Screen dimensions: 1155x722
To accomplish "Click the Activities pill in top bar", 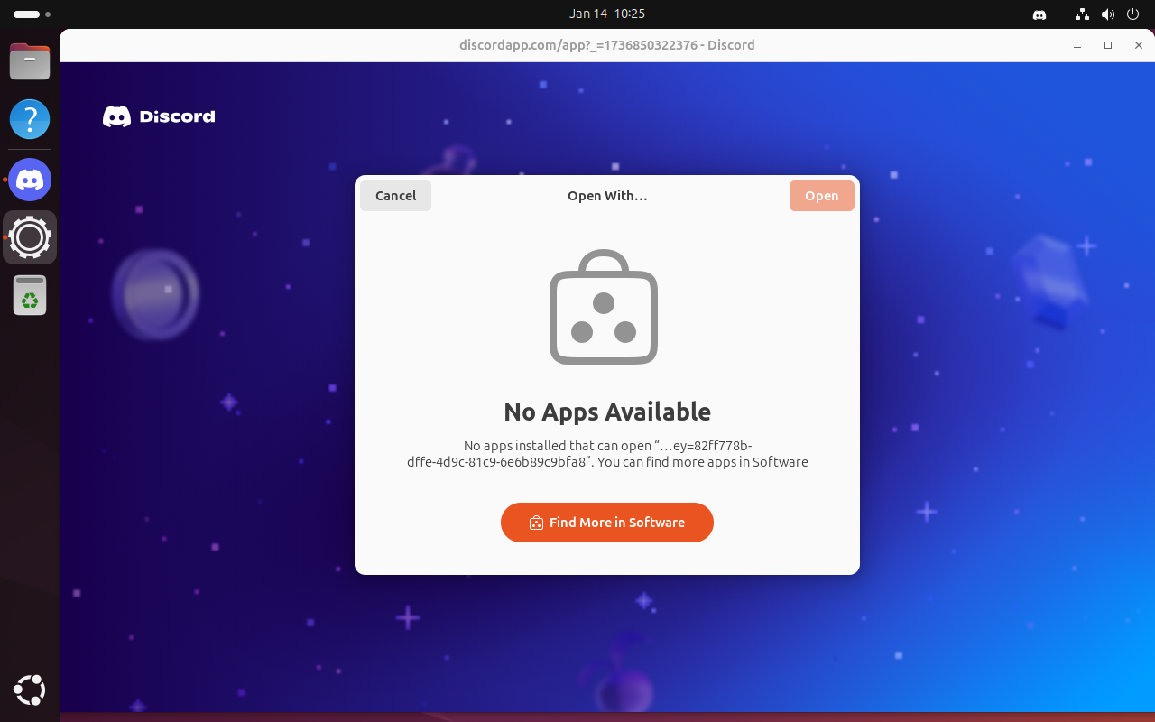I will pyautogui.click(x=32, y=14).
